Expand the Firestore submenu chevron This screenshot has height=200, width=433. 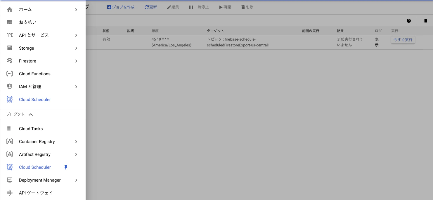tap(76, 61)
